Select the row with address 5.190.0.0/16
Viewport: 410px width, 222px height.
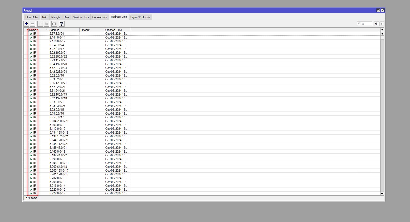click(202, 159)
